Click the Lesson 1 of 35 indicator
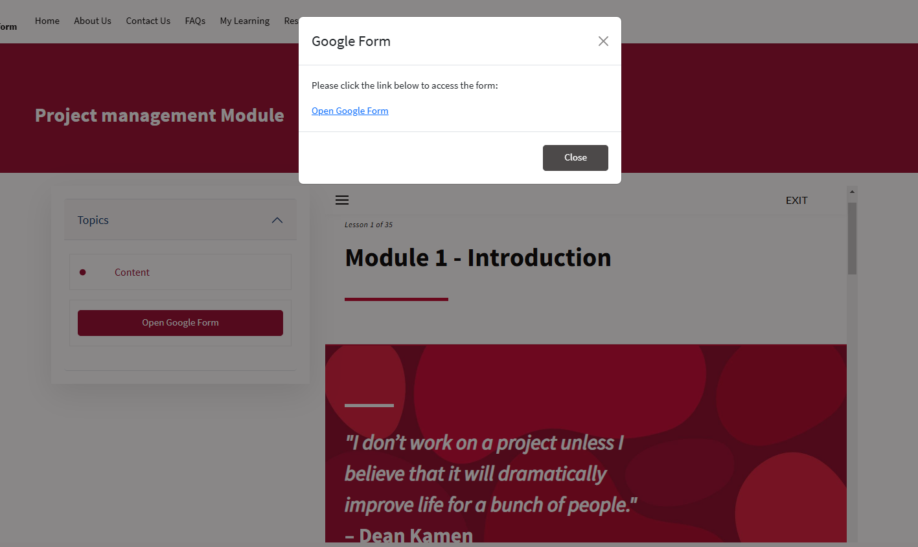This screenshot has width=918, height=547. [x=369, y=225]
